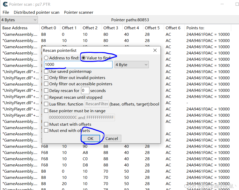Close the Rescan pointerlist dialog

pos(155,50)
